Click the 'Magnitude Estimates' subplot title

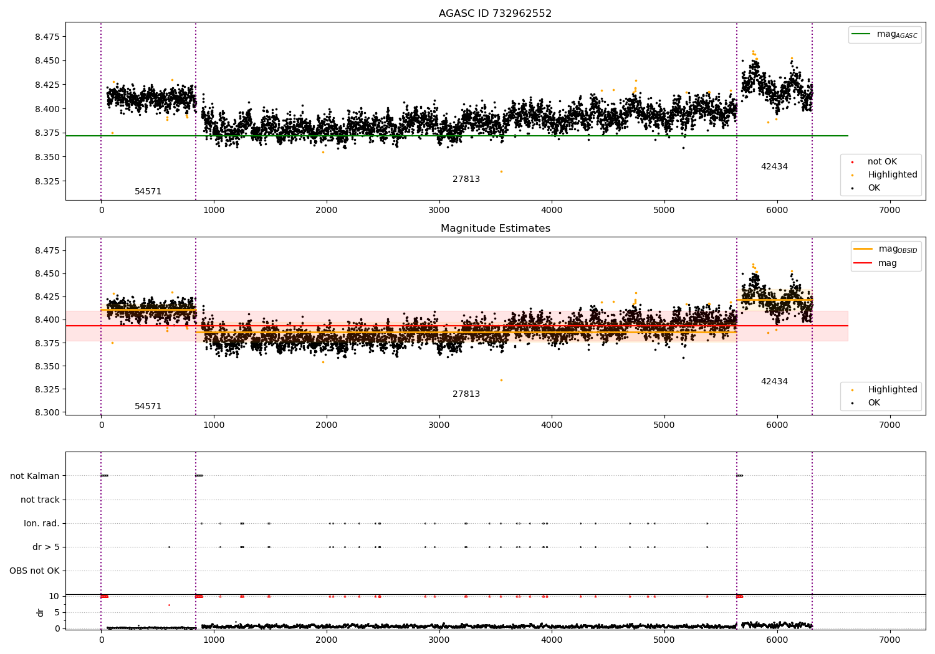coord(495,229)
